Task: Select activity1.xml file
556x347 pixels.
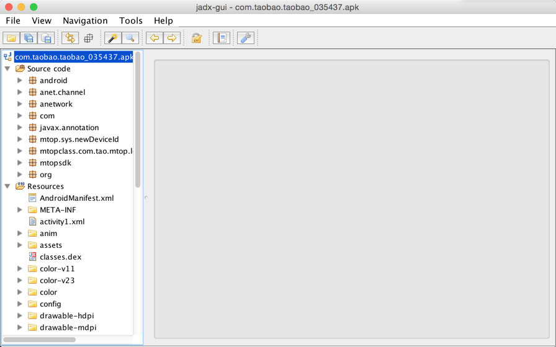Action: (x=62, y=222)
